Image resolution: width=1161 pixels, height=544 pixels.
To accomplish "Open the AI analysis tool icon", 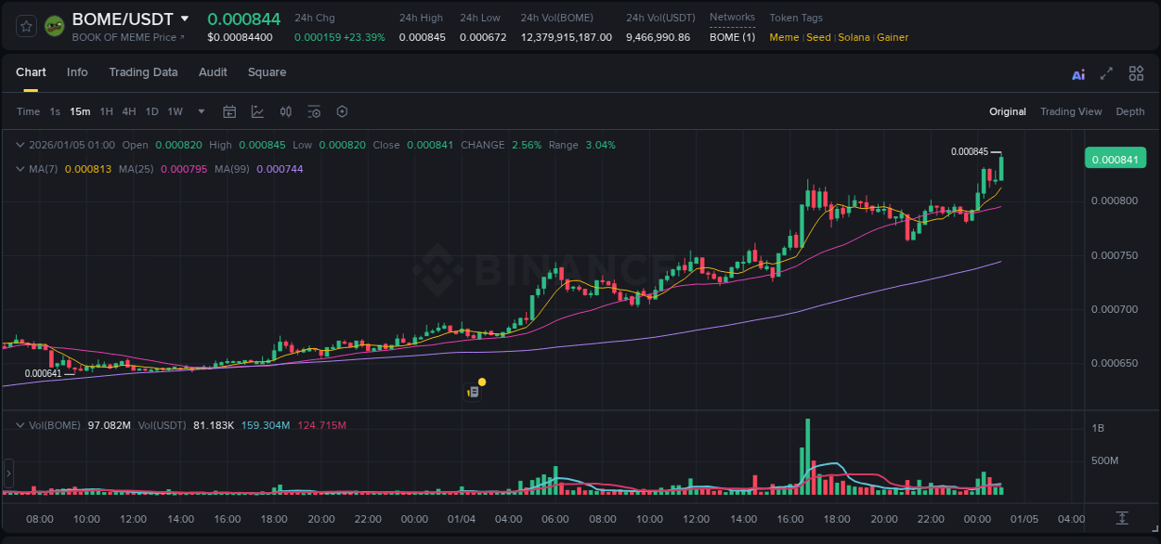I will pyautogui.click(x=1078, y=74).
